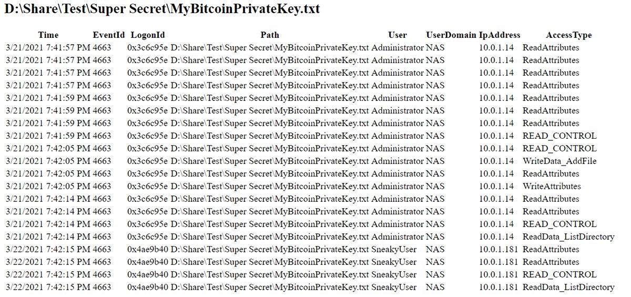The image size is (631, 297).
Task: Select the IpAddress column header
Action: (500, 35)
